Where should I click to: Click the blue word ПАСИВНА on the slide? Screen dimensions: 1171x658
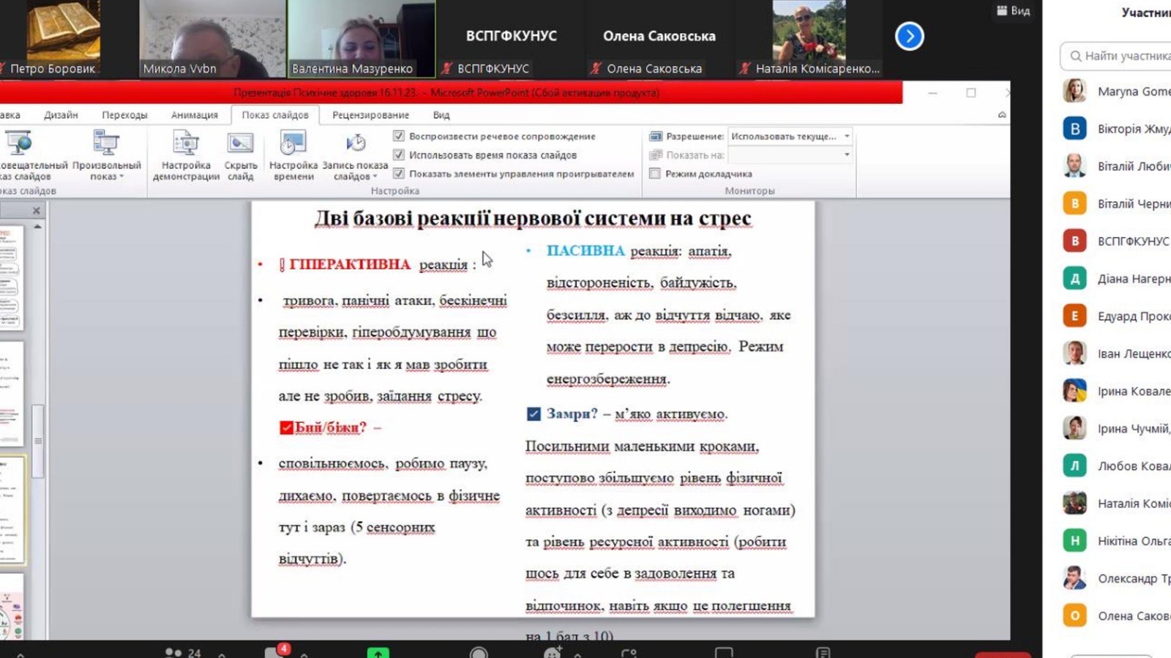tap(585, 251)
